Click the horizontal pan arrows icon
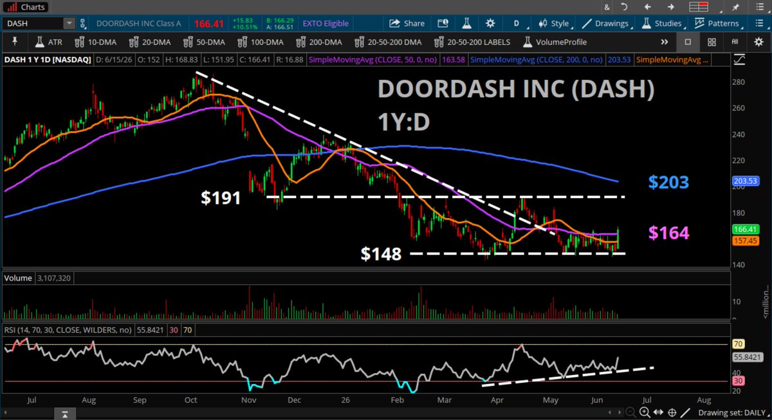The width and height of the screenshot is (772, 420). [x=657, y=413]
